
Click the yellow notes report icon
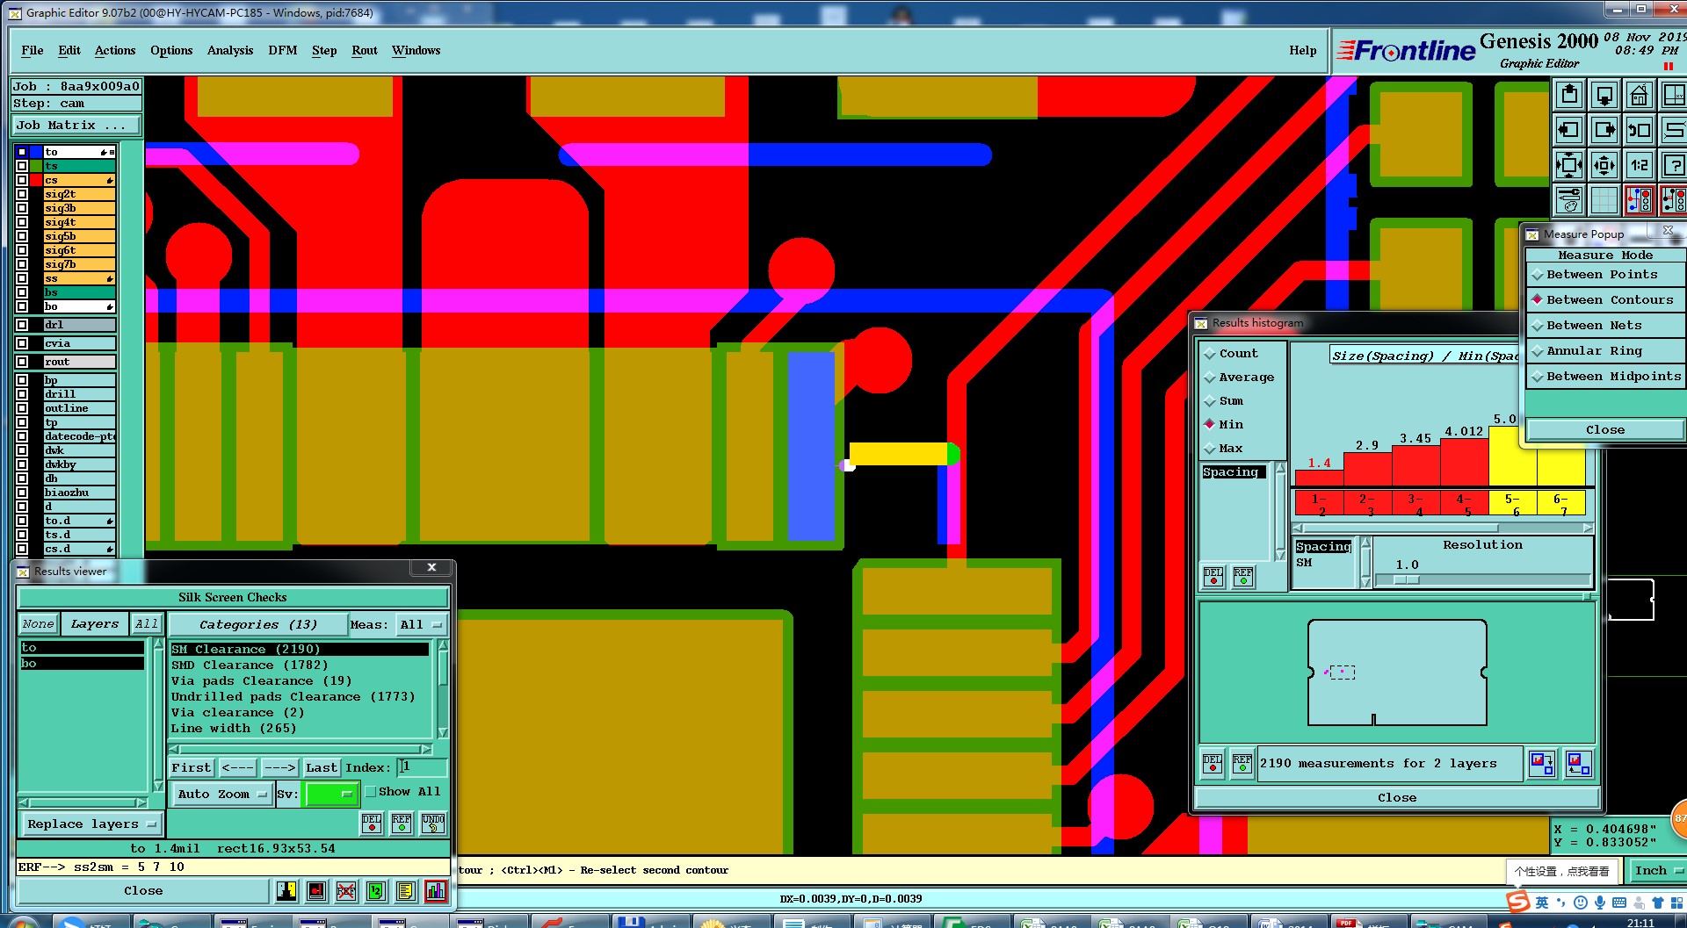tap(405, 891)
